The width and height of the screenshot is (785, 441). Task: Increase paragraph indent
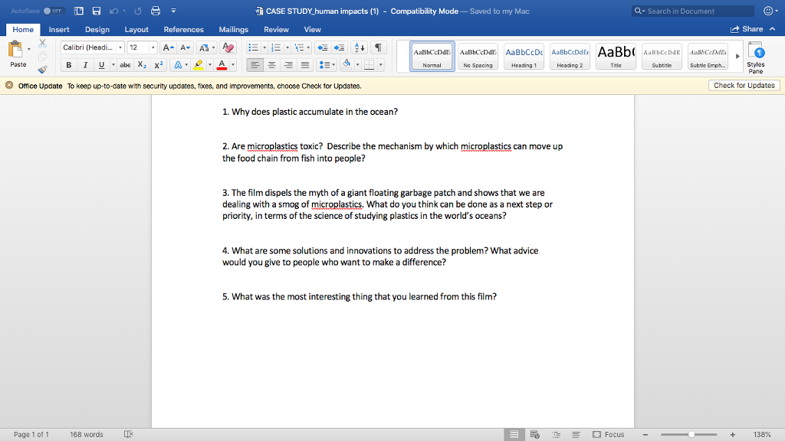(339, 47)
